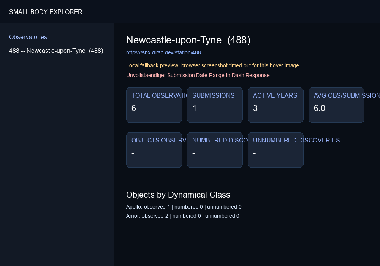Click the Active Years stat card
This screenshot has height=266, width=380.
(275, 105)
